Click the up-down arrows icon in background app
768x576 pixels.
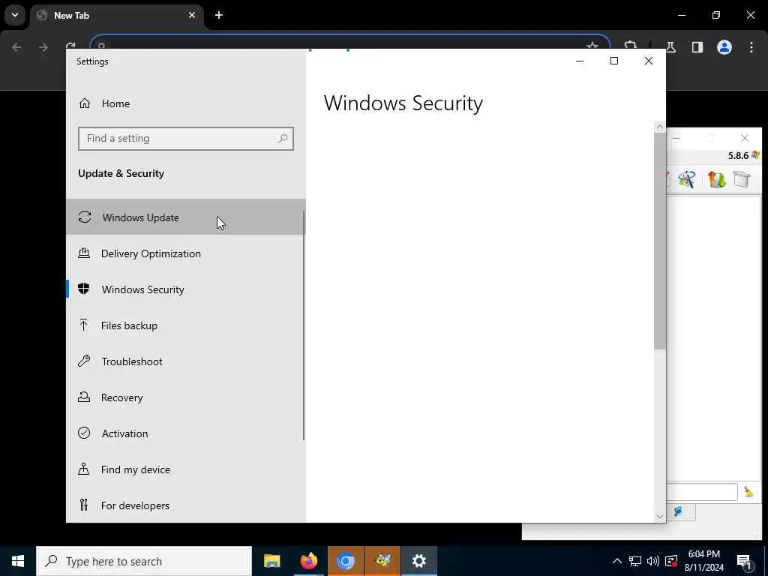pos(716,179)
